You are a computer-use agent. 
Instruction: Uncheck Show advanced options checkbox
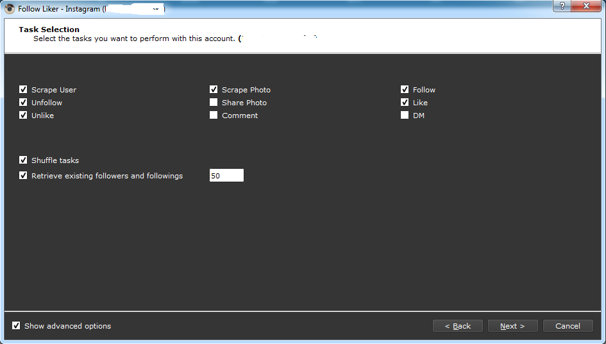pyautogui.click(x=16, y=325)
